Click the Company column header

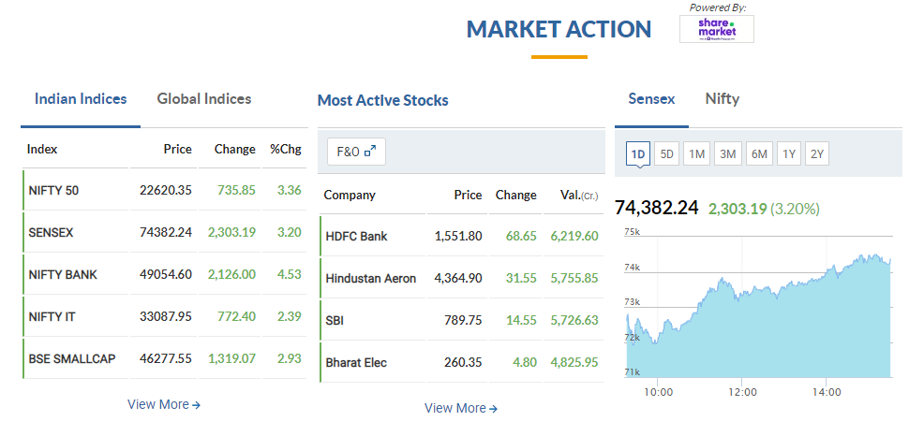350,196
